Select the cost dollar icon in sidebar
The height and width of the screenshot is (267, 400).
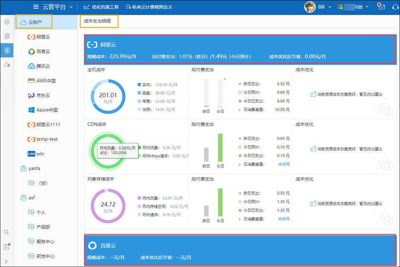click(x=7, y=50)
